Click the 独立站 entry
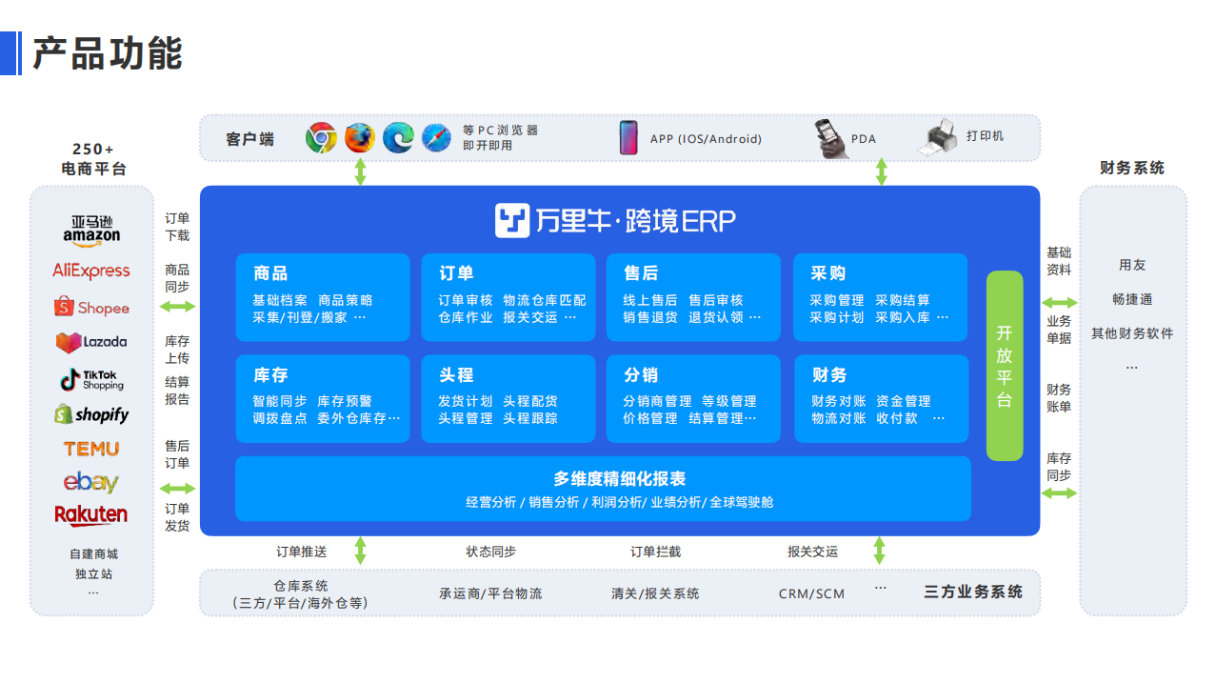 (x=93, y=574)
